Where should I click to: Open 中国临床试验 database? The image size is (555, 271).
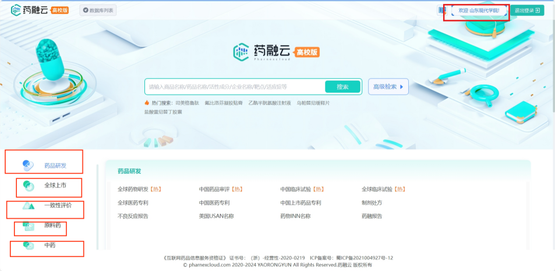point(302,190)
